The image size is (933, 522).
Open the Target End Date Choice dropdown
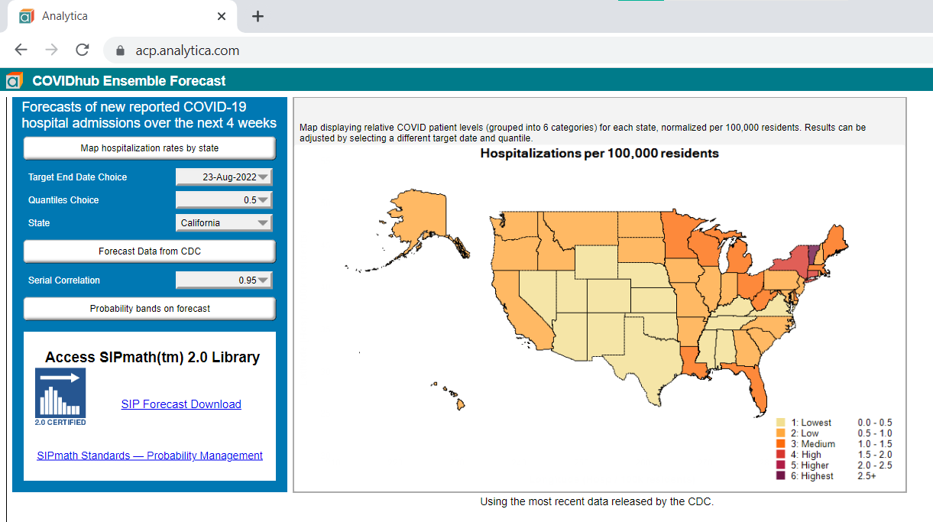(224, 177)
